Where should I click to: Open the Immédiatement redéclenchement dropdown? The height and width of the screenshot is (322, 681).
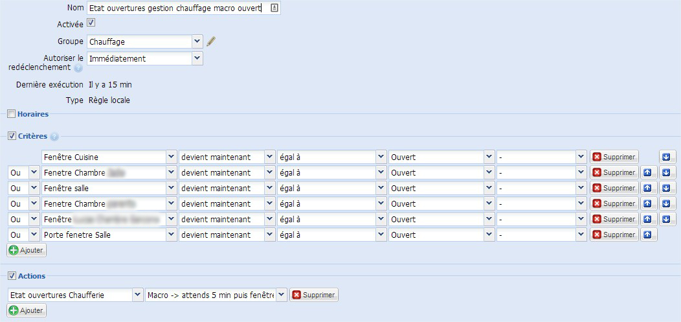click(197, 58)
